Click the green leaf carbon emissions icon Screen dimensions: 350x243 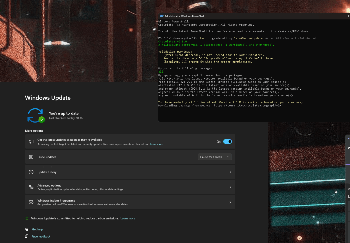tap(27, 218)
